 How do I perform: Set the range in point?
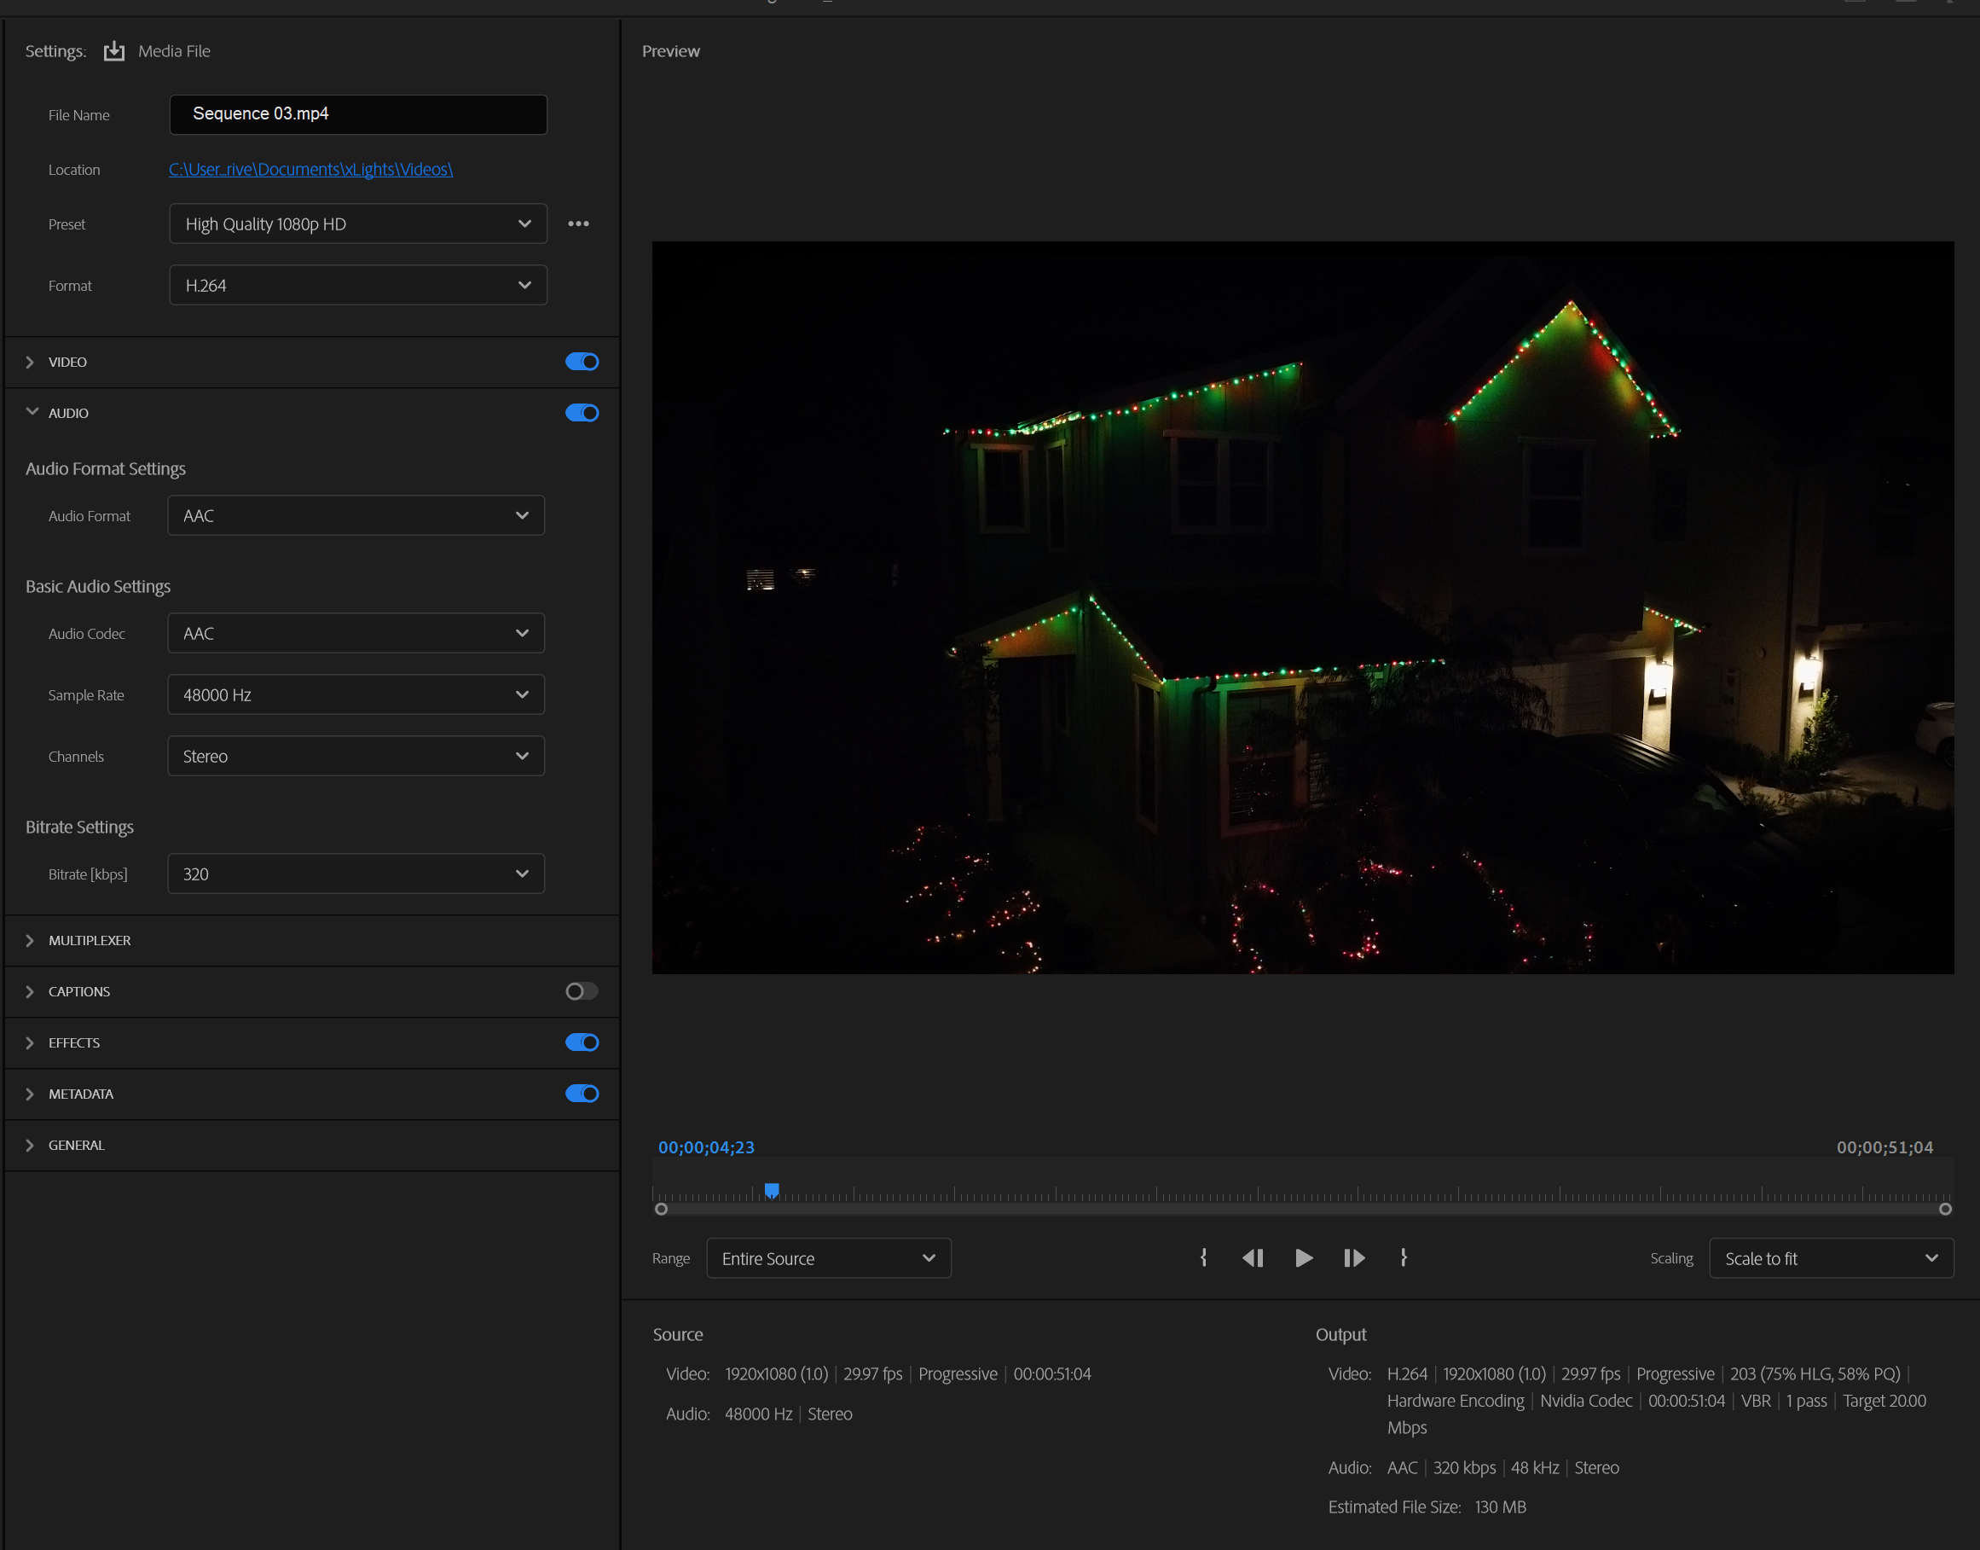pyautogui.click(x=1203, y=1257)
